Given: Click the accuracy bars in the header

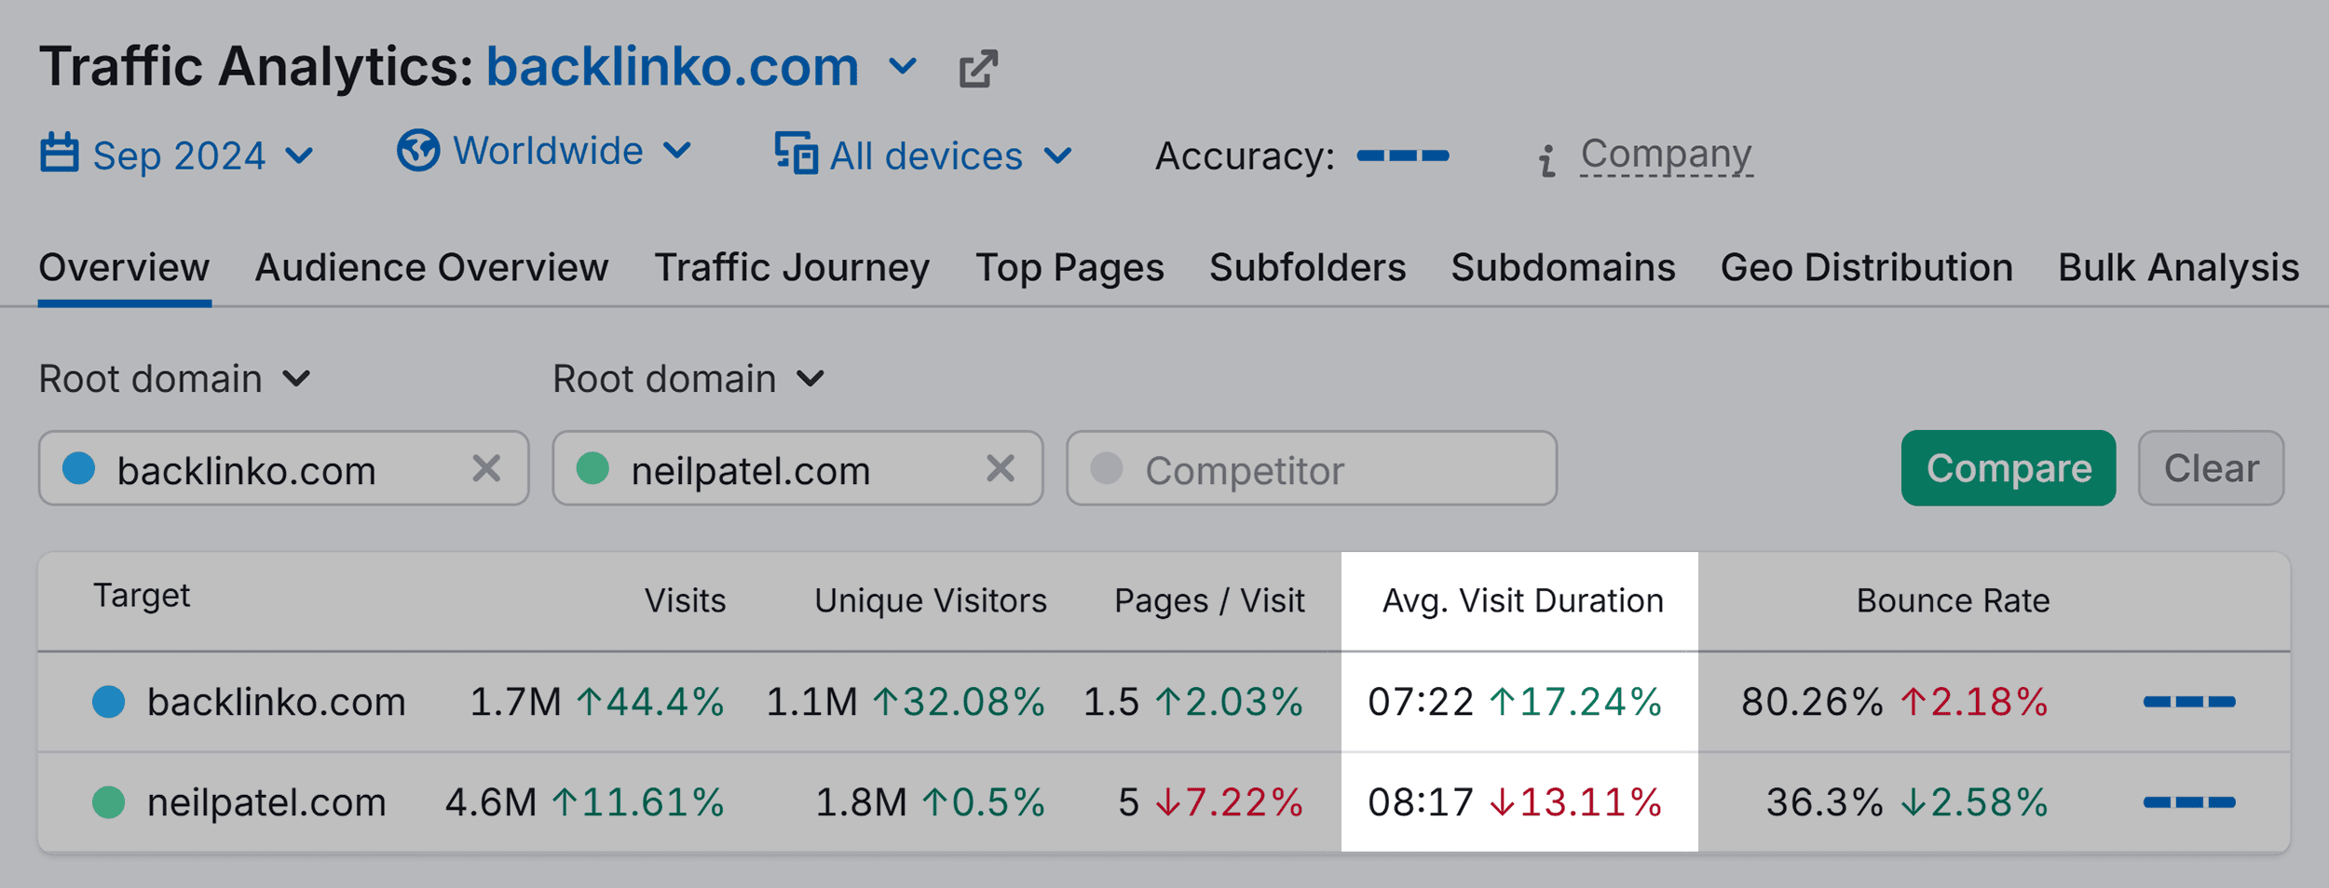Looking at the screenshot, I should 1403,155.
